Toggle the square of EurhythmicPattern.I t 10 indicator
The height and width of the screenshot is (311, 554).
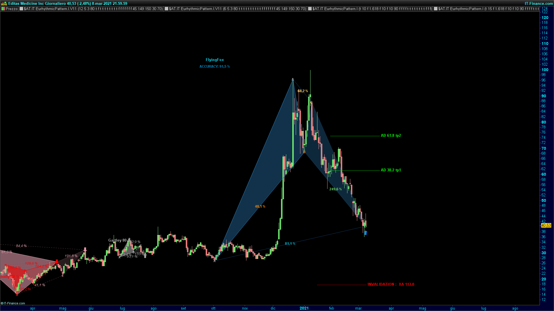pos(310,9)
